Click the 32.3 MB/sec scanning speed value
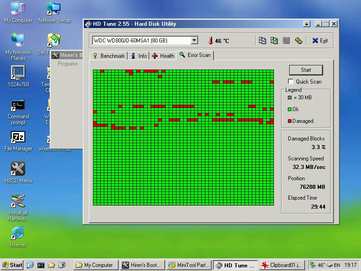Image resolution: width=361 pixels, height=271 pixels. click(x=309, y=167)
